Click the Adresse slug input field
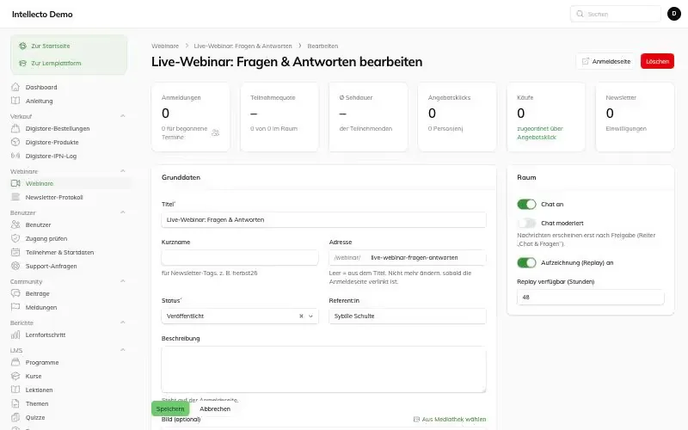This screenshot has width=688, height=430. [x=426, y=257]
